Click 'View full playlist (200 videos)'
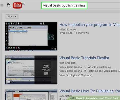This screenshot has width=120, height=100. click(x=76, y=75)
